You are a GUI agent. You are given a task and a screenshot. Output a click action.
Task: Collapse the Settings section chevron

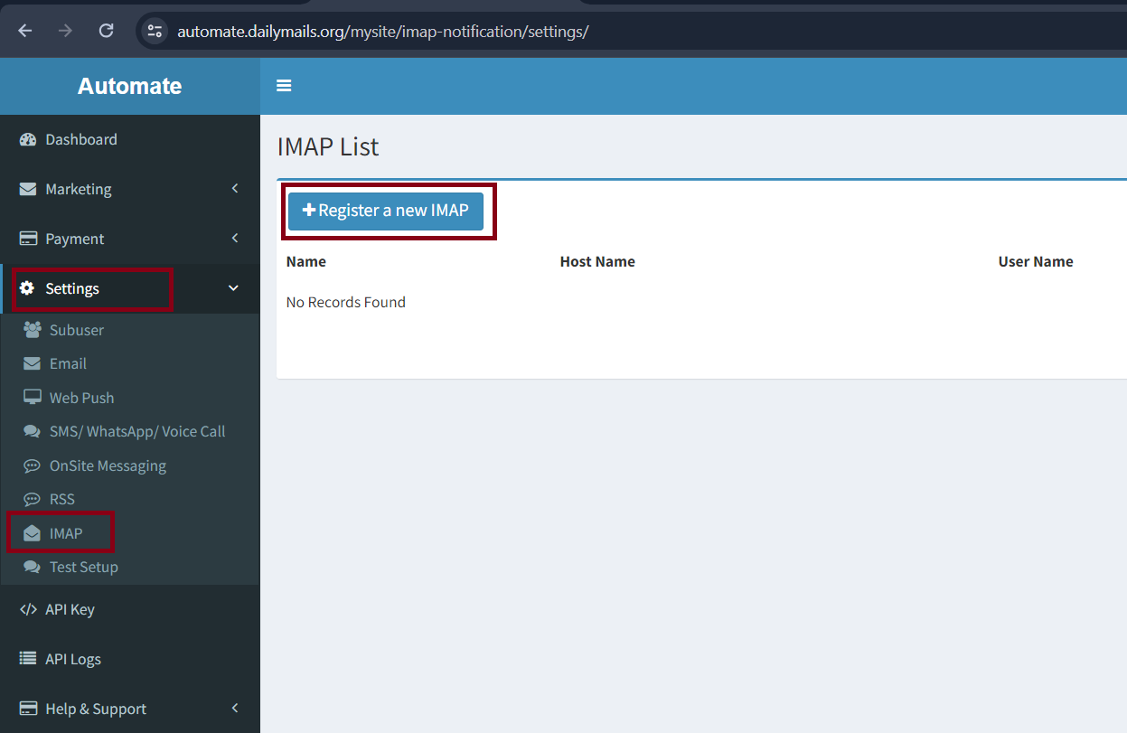tap(233, 288)
